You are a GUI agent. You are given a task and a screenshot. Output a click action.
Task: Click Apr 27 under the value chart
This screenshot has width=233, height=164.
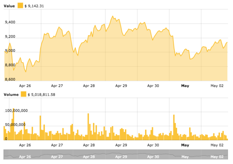click(x=57, y=86)
